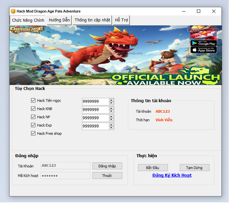Disable the Hack NP option
Screen dimensions: 229x203
click(x=33, y=117)
